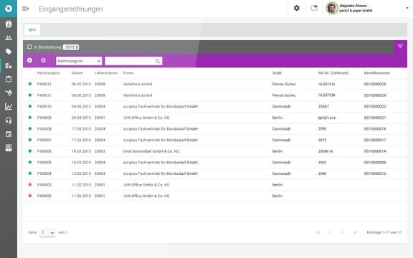Open the contacts card sidebar icon
This screenshot has width=413, height=258.
pos(9,24)
